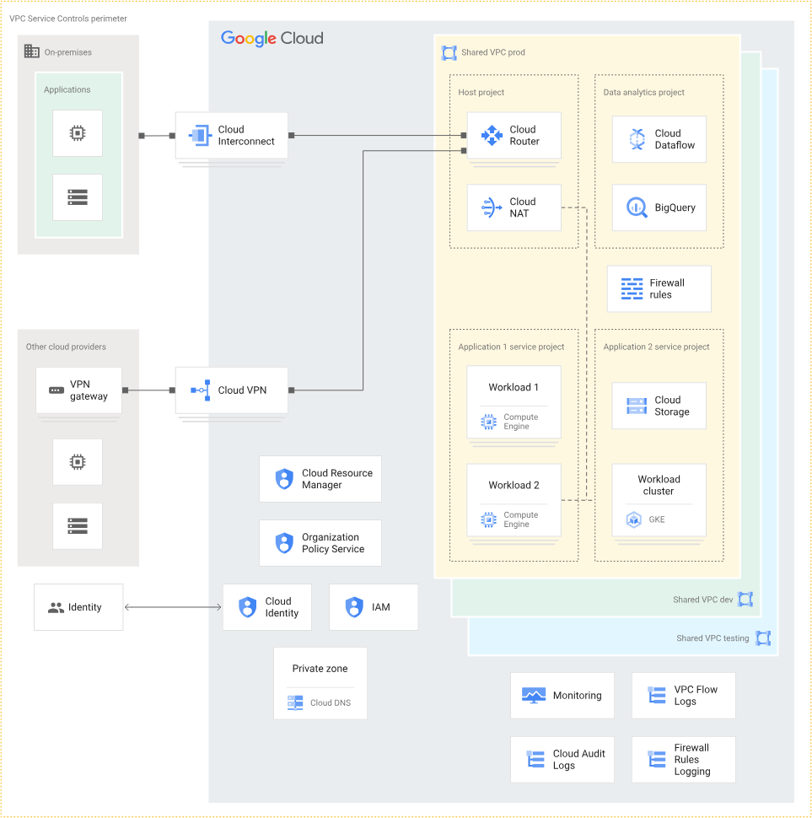
Task: Select the Cloud Storage icon
Action: [637, 406]
